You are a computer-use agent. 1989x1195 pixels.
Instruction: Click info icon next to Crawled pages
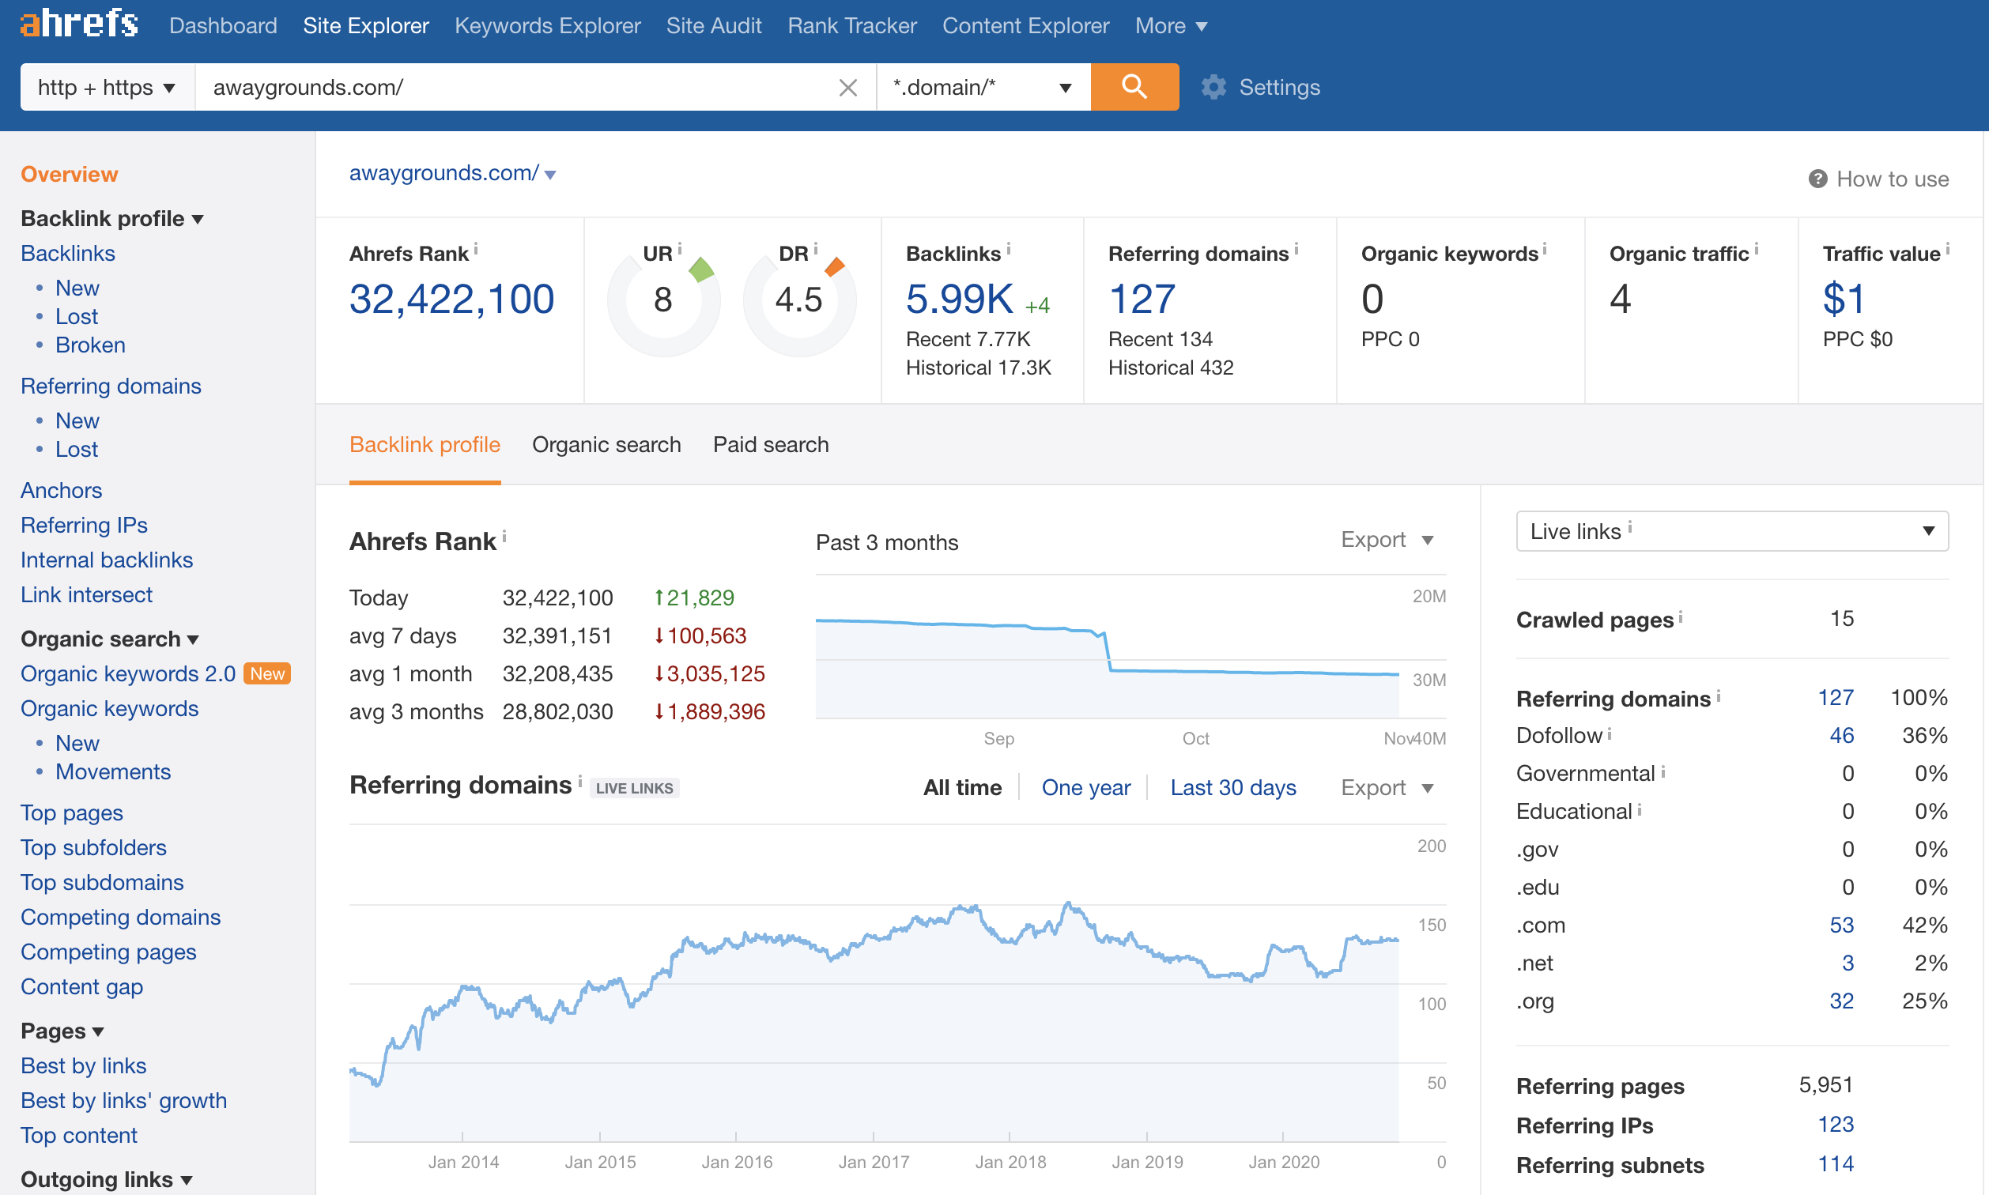point(1681,616)
